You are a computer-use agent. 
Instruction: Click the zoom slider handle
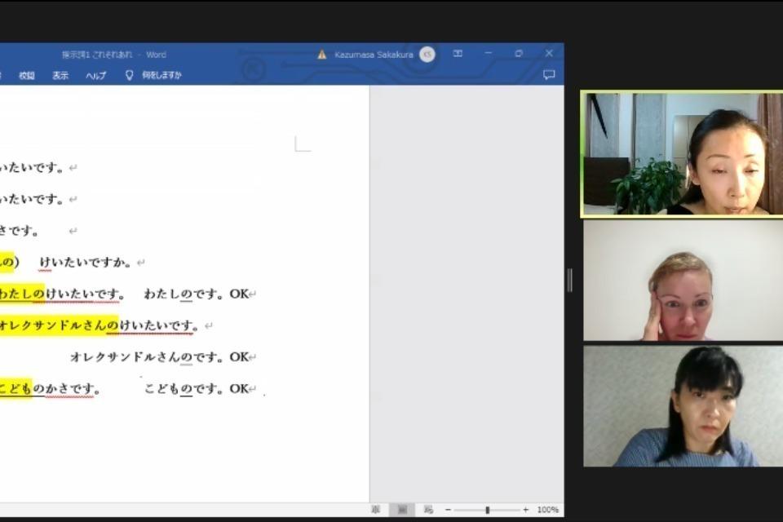pos(487,510)
